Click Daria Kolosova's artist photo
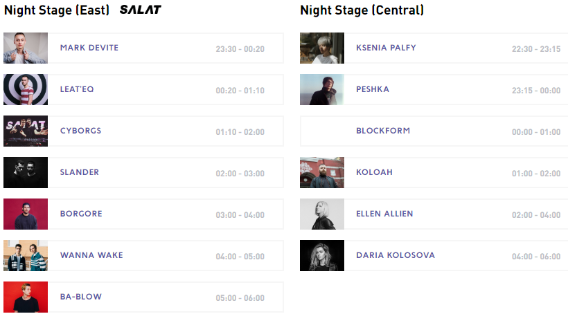The height and width of the screenshot is (314, 568). pos(322,256)
